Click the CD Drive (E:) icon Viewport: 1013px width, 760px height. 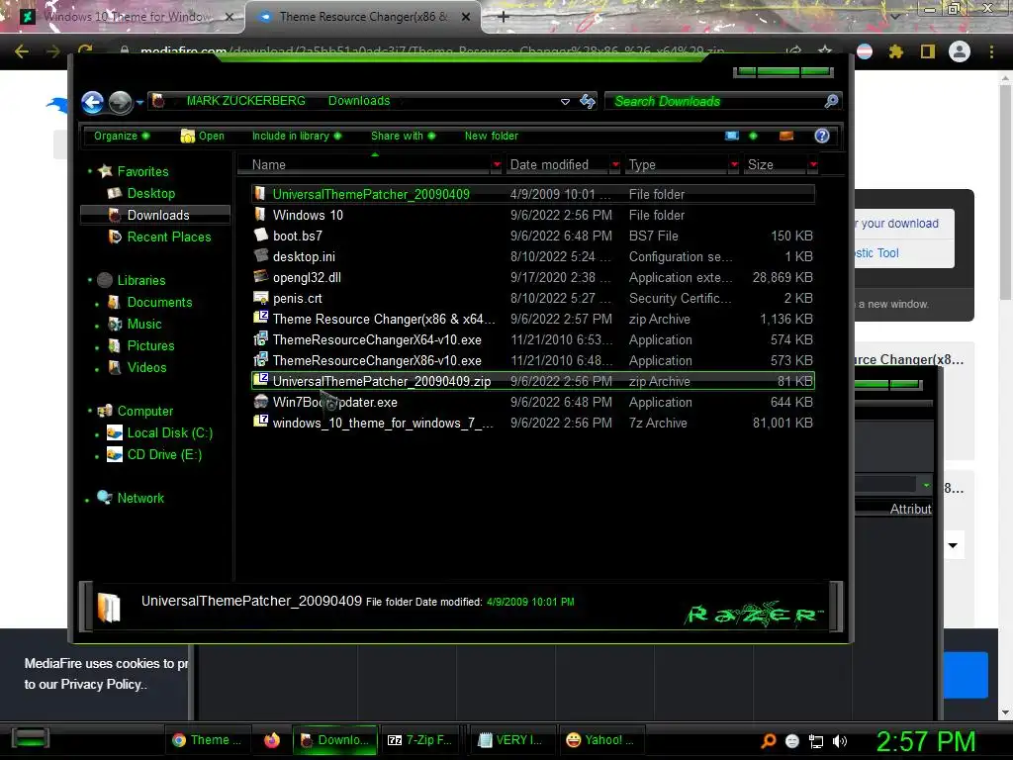[x=115, y=454]
